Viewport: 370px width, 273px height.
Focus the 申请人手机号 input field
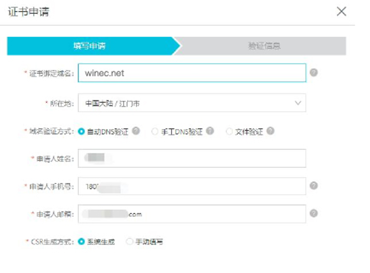192,186
